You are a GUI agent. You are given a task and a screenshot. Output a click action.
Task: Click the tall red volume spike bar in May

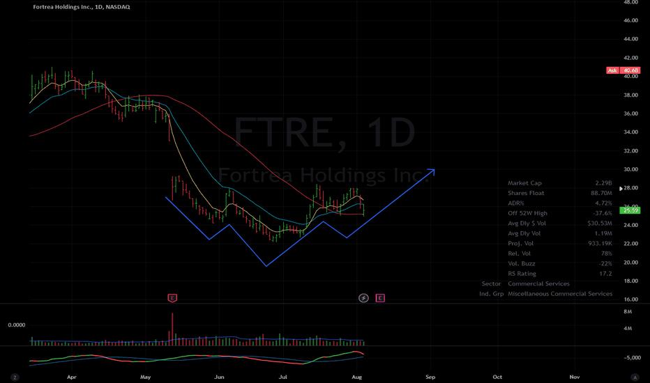pyautogui.click(x=172, y=329)
